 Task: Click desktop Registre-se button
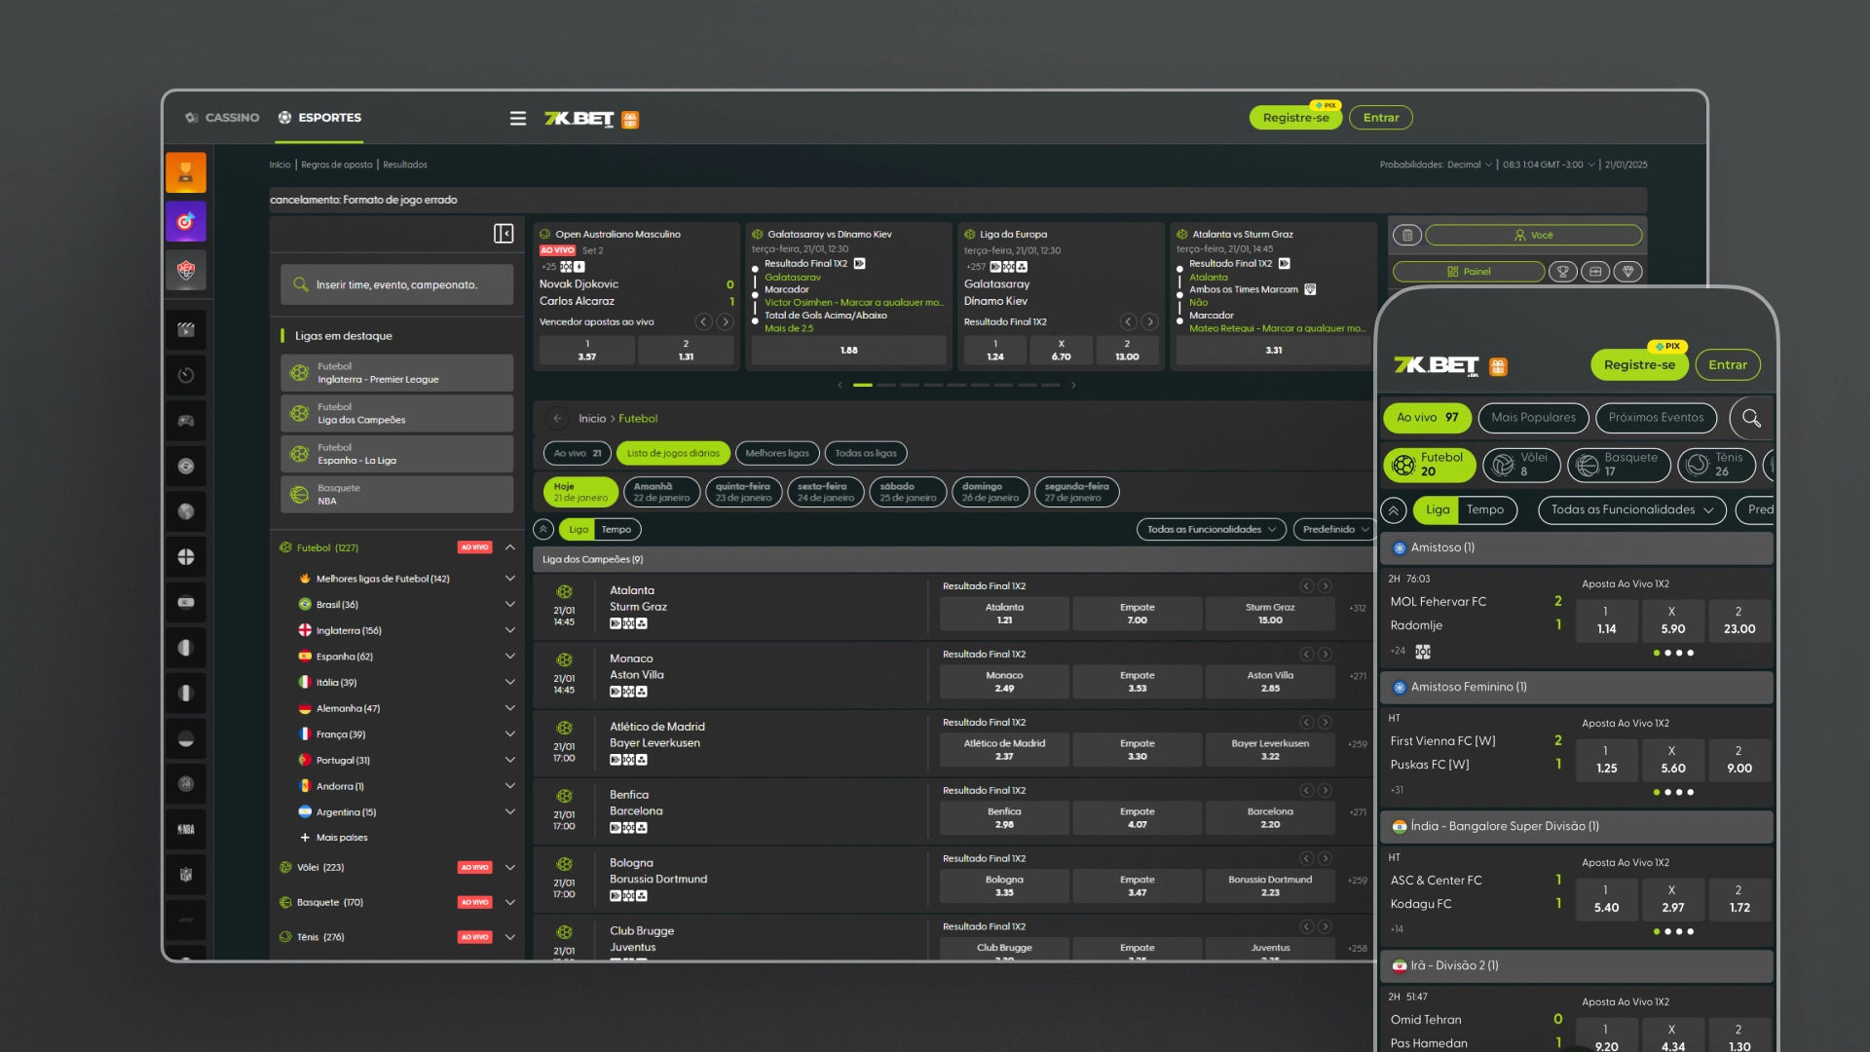(1295, 118)
